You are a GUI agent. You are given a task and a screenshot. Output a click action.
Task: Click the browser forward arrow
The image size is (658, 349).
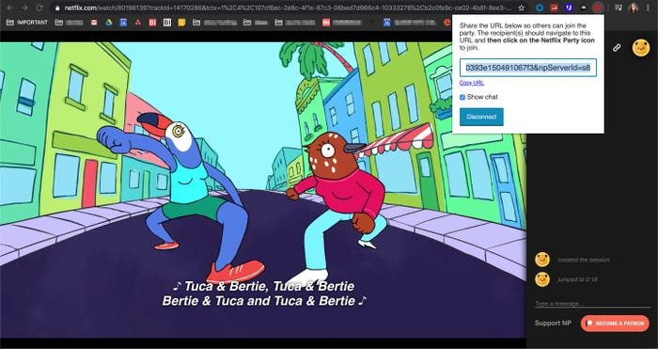point(24,8)
